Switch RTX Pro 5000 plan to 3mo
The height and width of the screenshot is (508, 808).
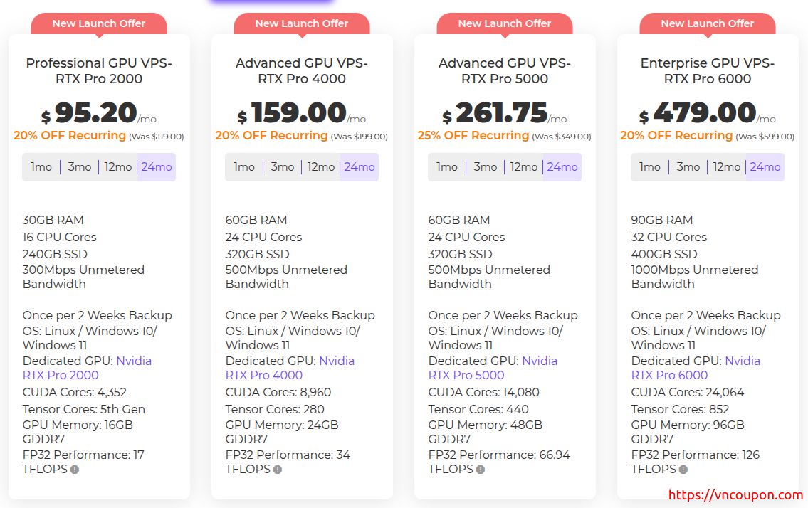(486, 167)
